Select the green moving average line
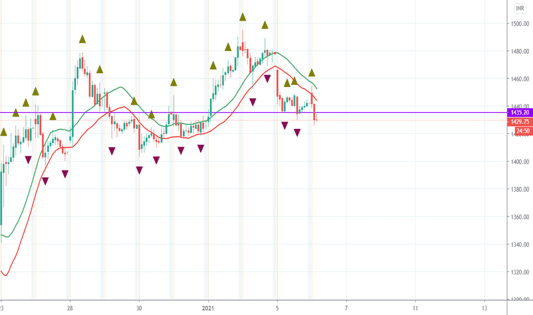The height and width of the screenshot is (315, 533). pos(120,88)
